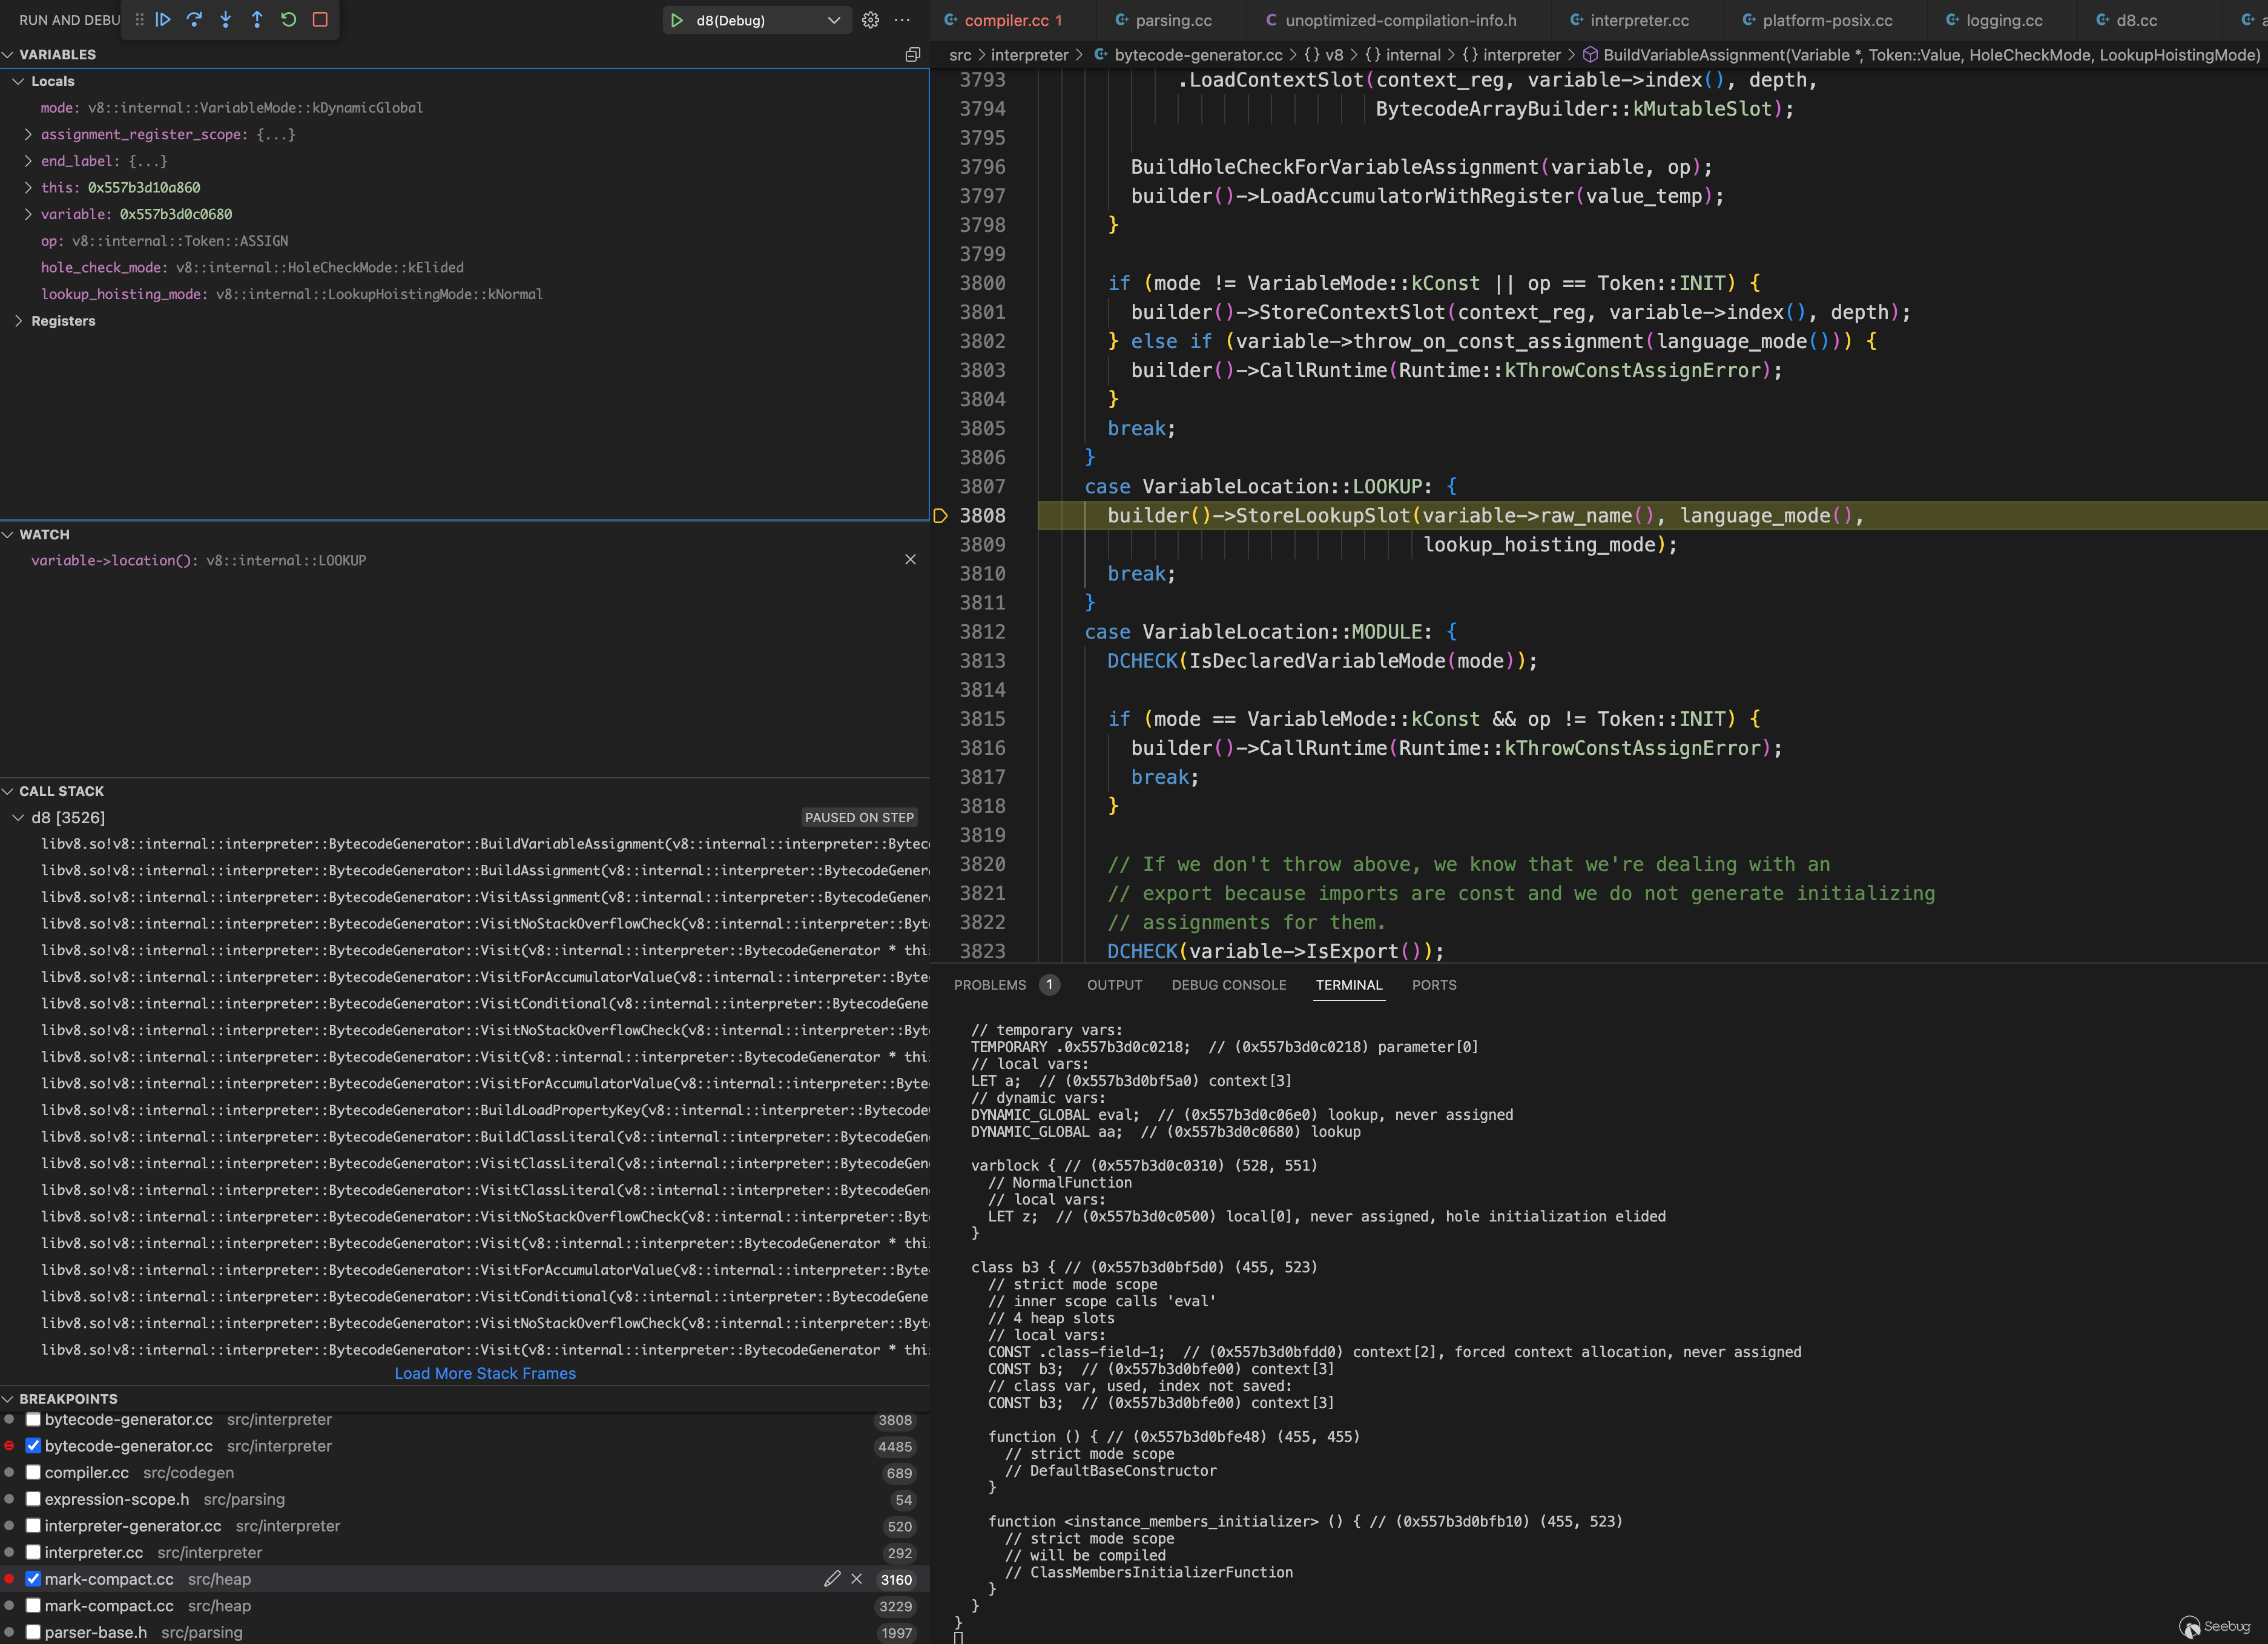Expand the Registers tree node
The height and width of the screenshot is (1644, 2268).
[18, 321]
